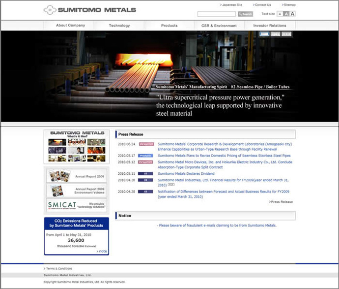The height and width of the screenshot is (289, 339).
Task: Click the Notice section heading
Action: [205, 216]
